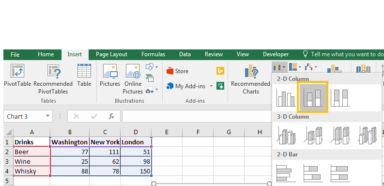Viewport: 384px width, 186px height.
Task: Choose the 3-D Stacked Column chart
Action: (x=313, y=135)
